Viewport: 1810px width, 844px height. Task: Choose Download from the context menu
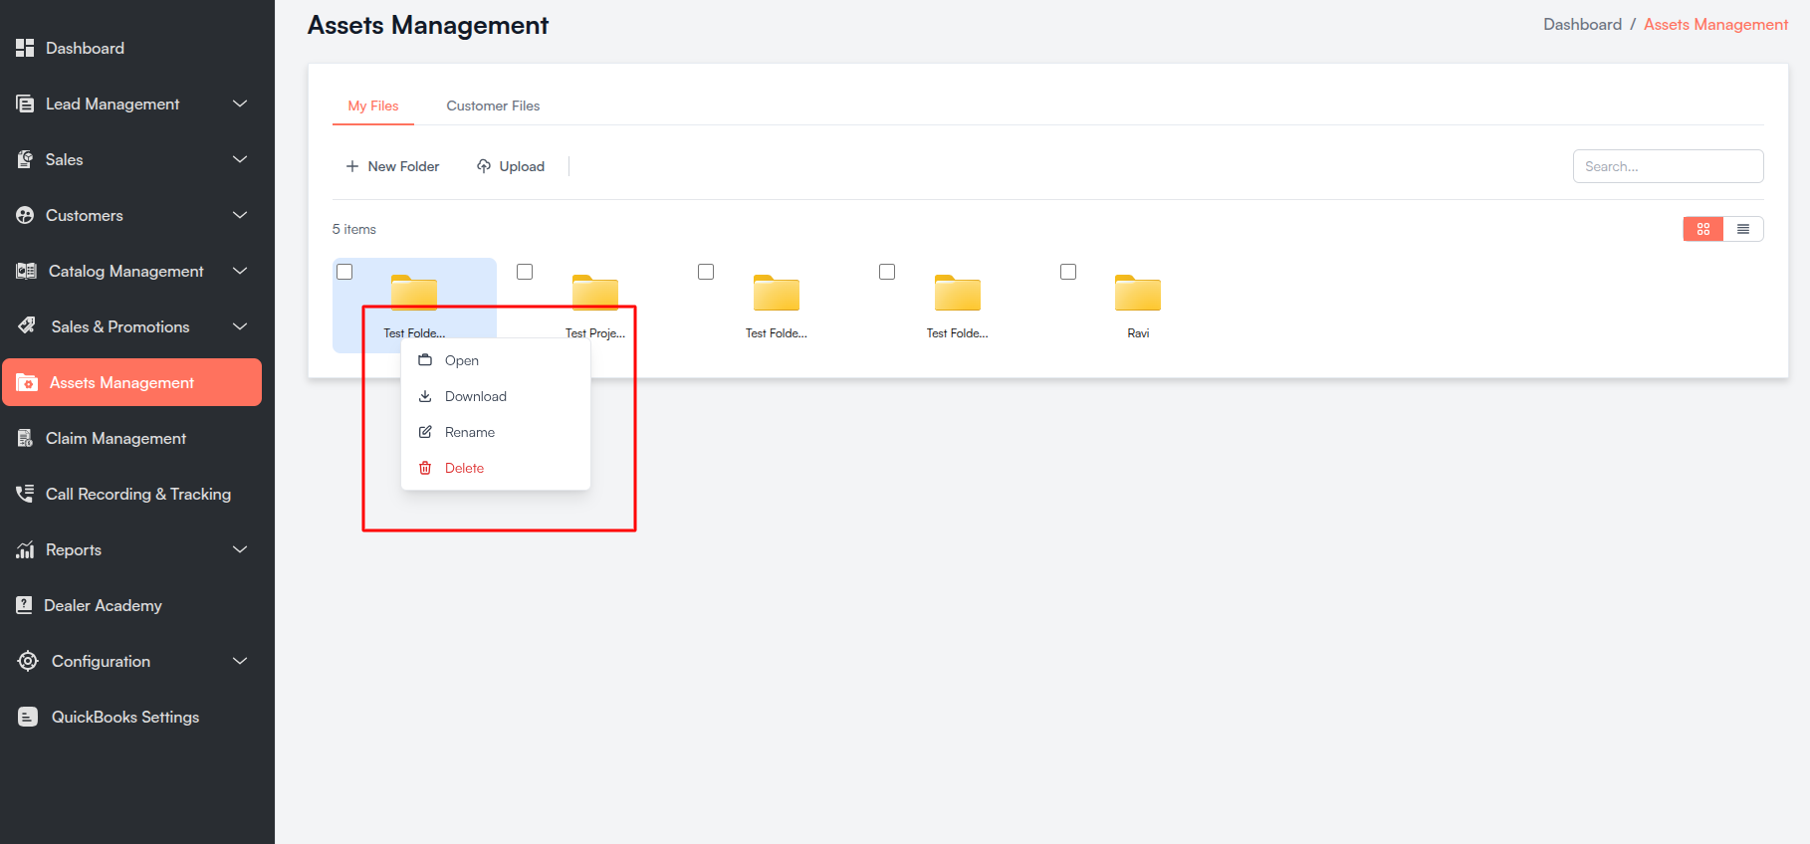(x=496, y=396)
